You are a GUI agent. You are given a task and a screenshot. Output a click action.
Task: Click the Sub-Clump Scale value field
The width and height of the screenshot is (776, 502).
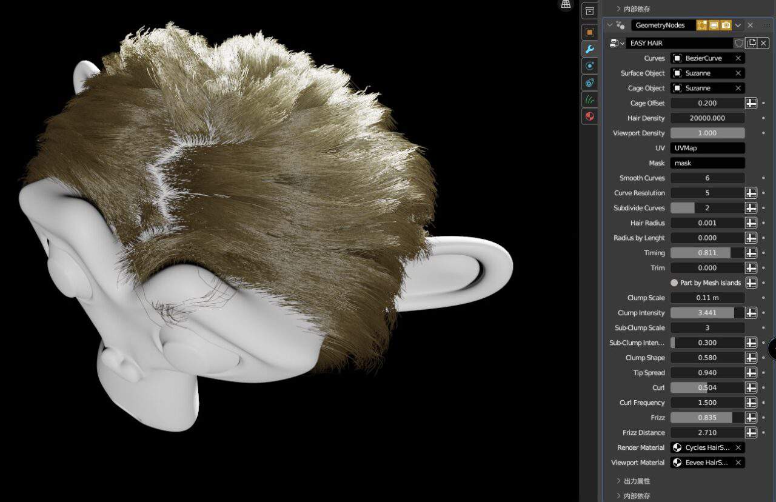707,328
